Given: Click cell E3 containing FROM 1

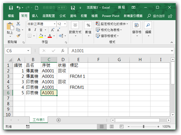Looking at the screenshot, I should [x=78, y=76].
